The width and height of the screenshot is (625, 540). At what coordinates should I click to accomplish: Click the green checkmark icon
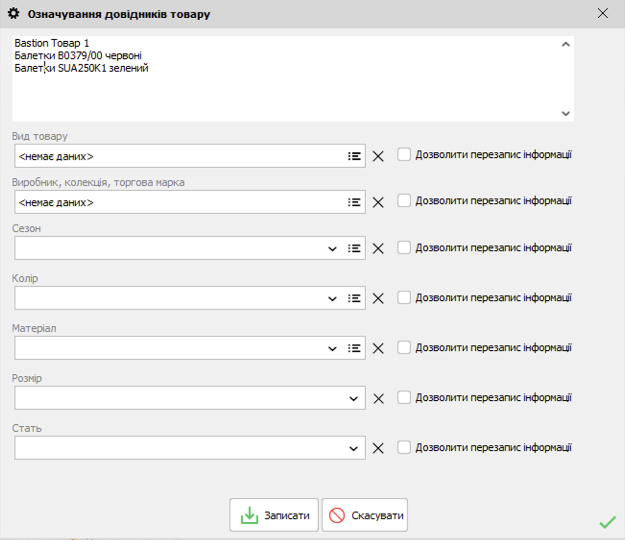[607, 522]
